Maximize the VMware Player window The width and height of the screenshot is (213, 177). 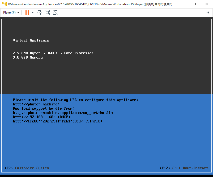(194, 4)
